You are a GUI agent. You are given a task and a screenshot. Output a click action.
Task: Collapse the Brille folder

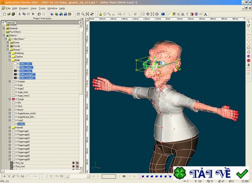(x=9, y=60)
